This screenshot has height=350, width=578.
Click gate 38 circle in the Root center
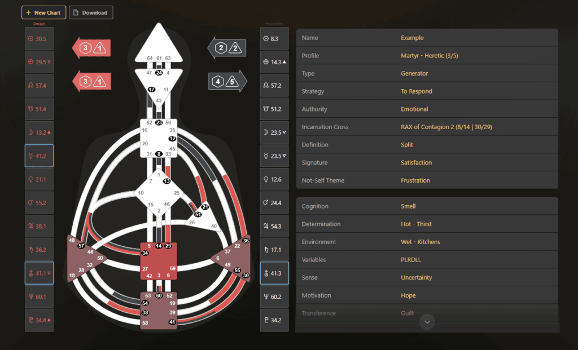145,312
